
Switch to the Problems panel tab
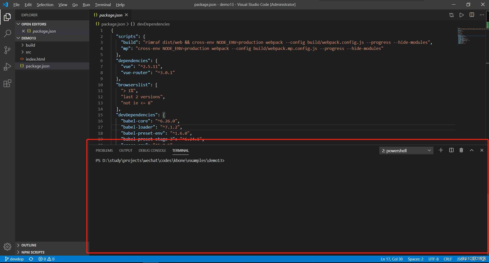click(104, 150)
